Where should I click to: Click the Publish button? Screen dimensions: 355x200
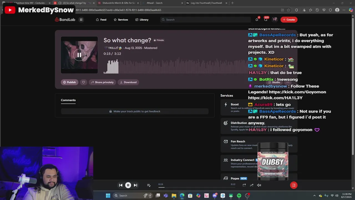[x=69, y=82]
